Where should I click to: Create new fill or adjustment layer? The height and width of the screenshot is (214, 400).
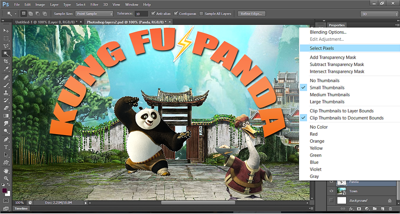coord(367,209)
